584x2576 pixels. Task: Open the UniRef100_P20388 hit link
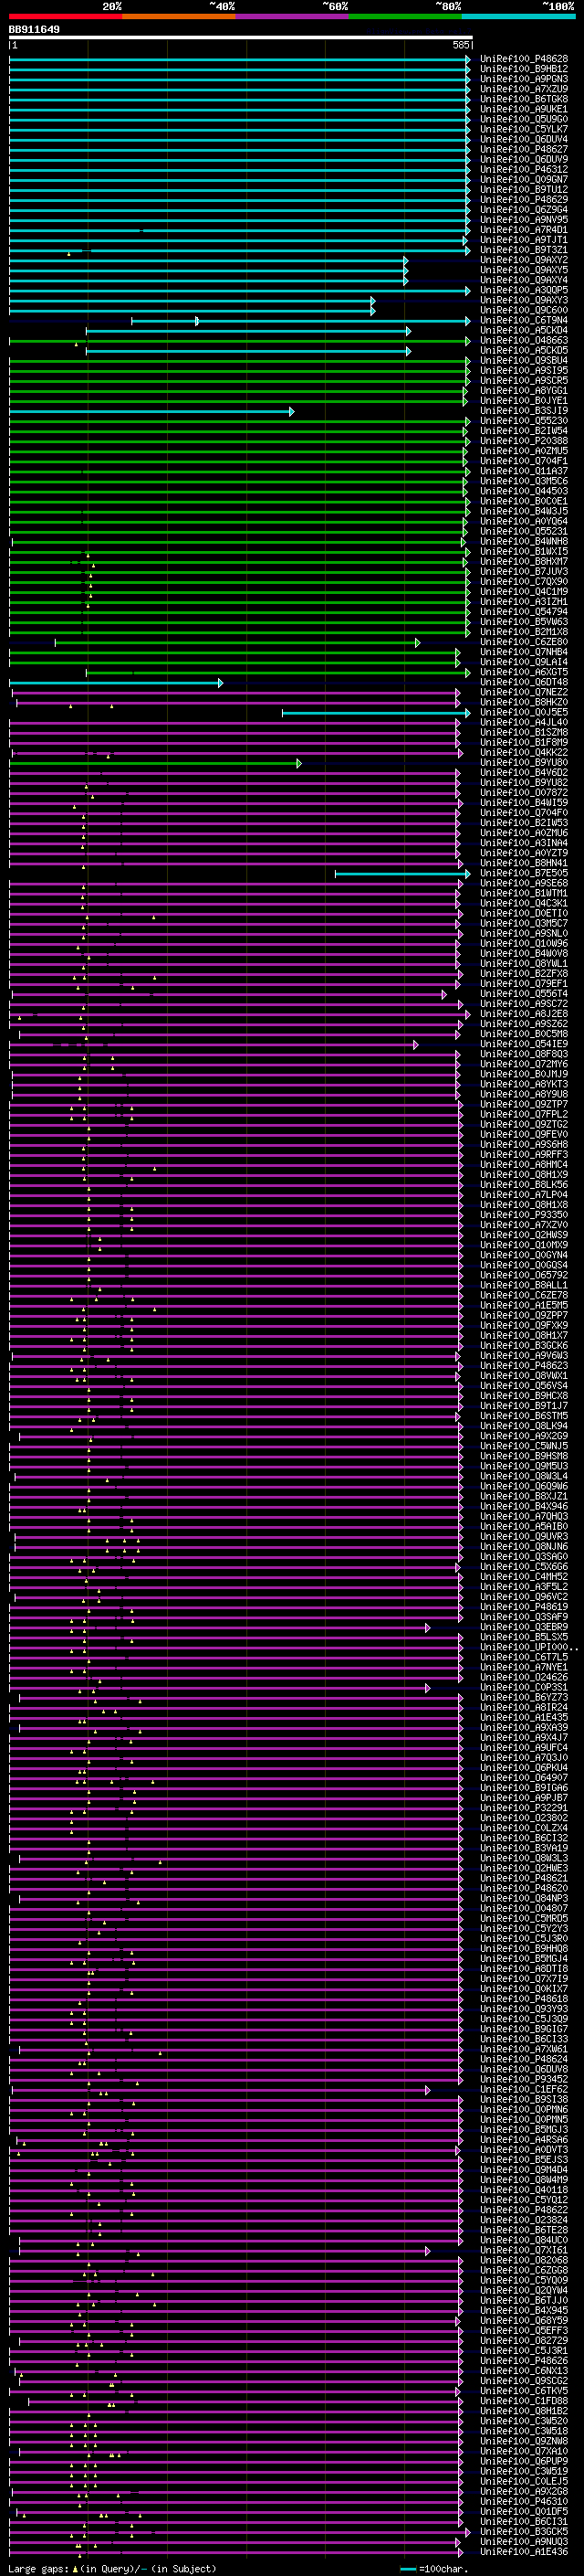[x=523, y=441]
